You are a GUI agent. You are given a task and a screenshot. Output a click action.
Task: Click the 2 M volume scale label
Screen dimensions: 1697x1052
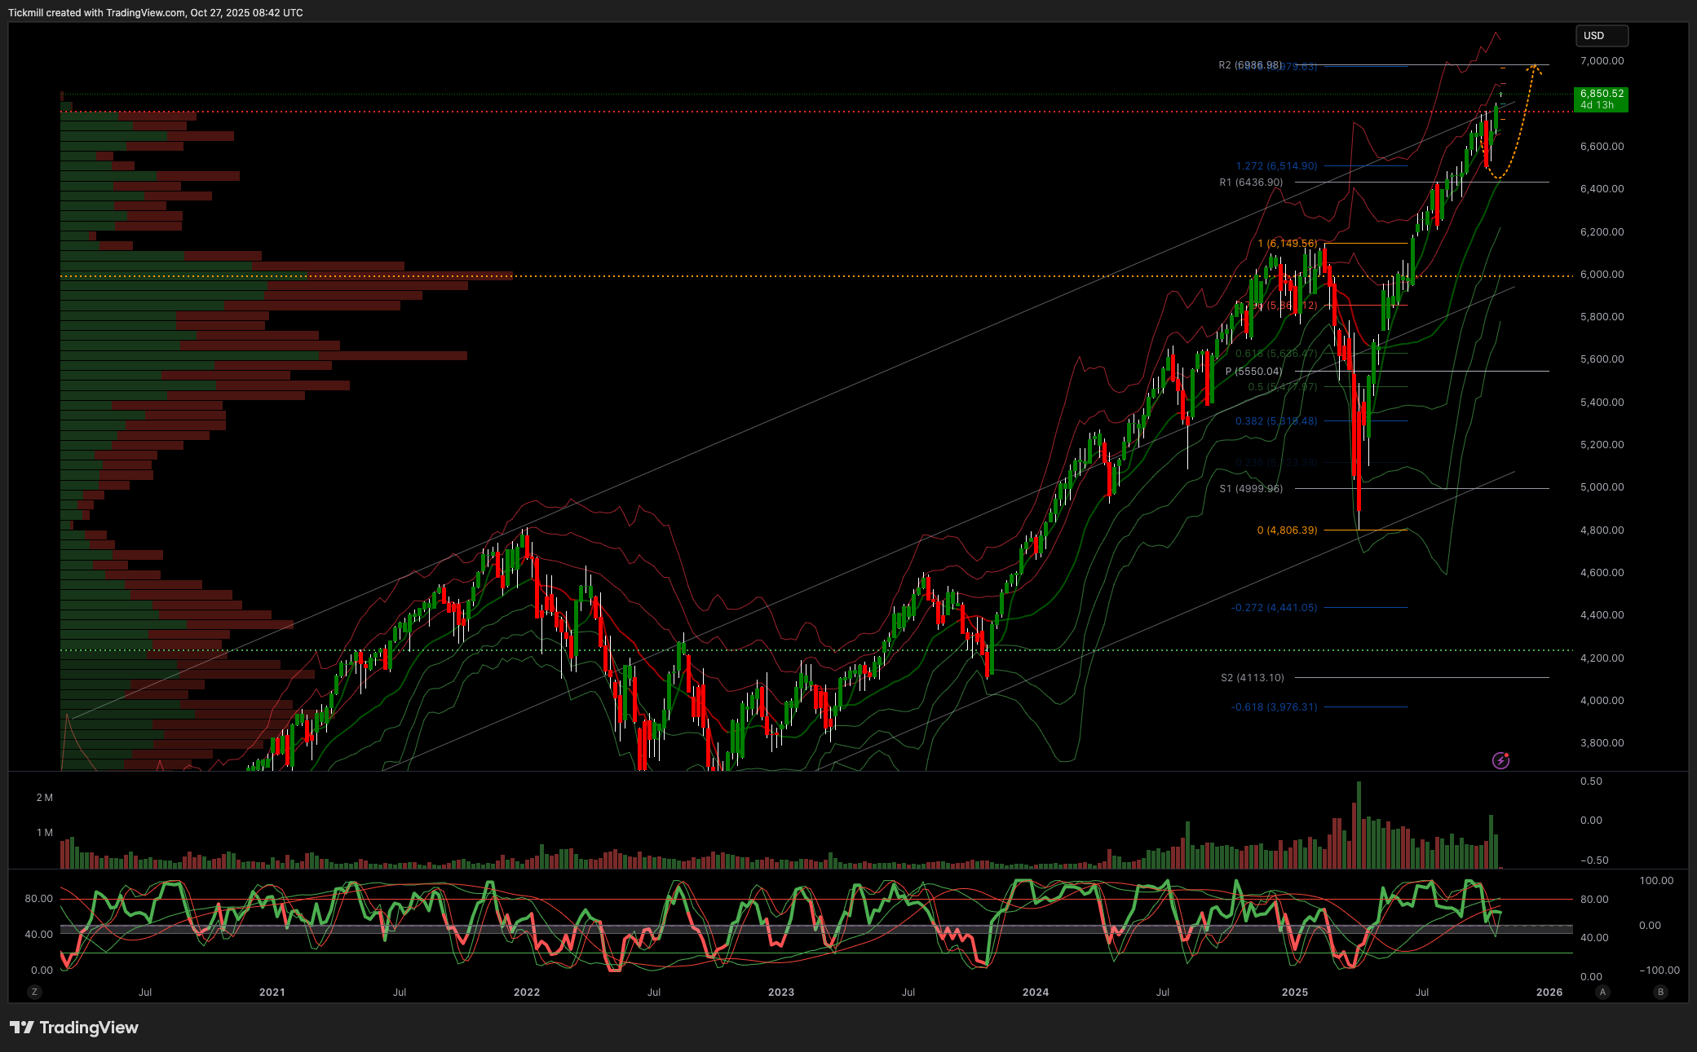coord(44,797)
